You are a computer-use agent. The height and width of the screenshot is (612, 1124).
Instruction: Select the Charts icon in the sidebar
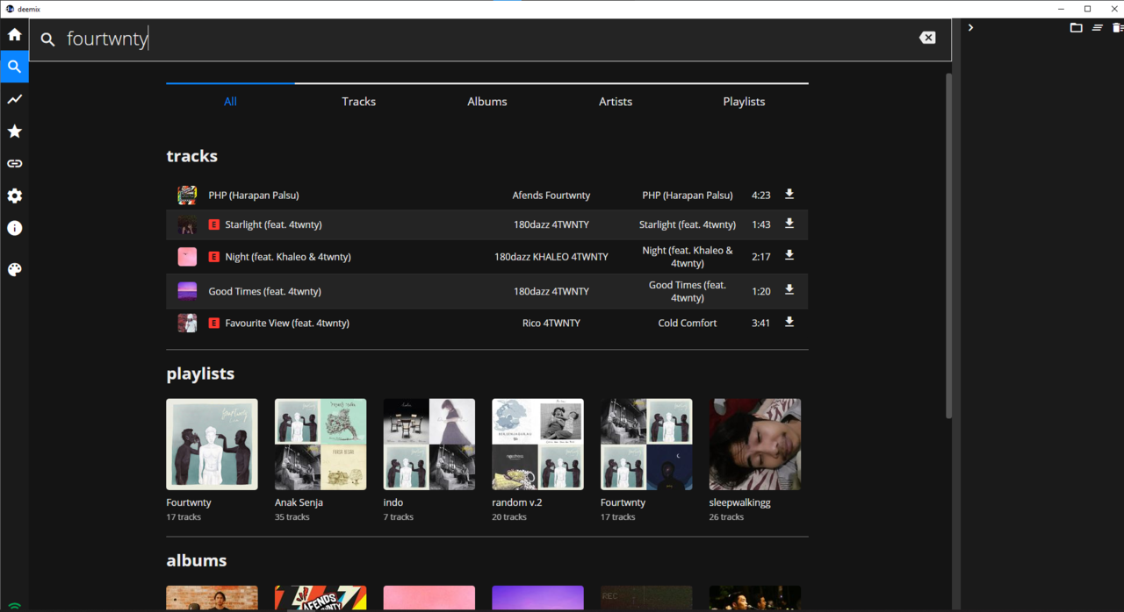coord(14,99)
